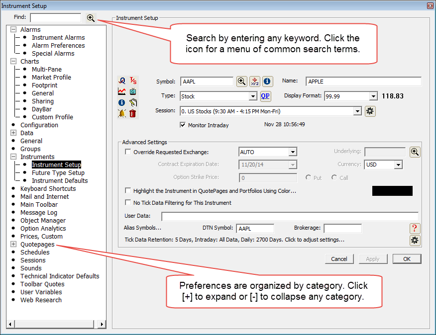Click the Underlying magnifier lookup icon
436x335 pixels.
(x=415, y=152)
